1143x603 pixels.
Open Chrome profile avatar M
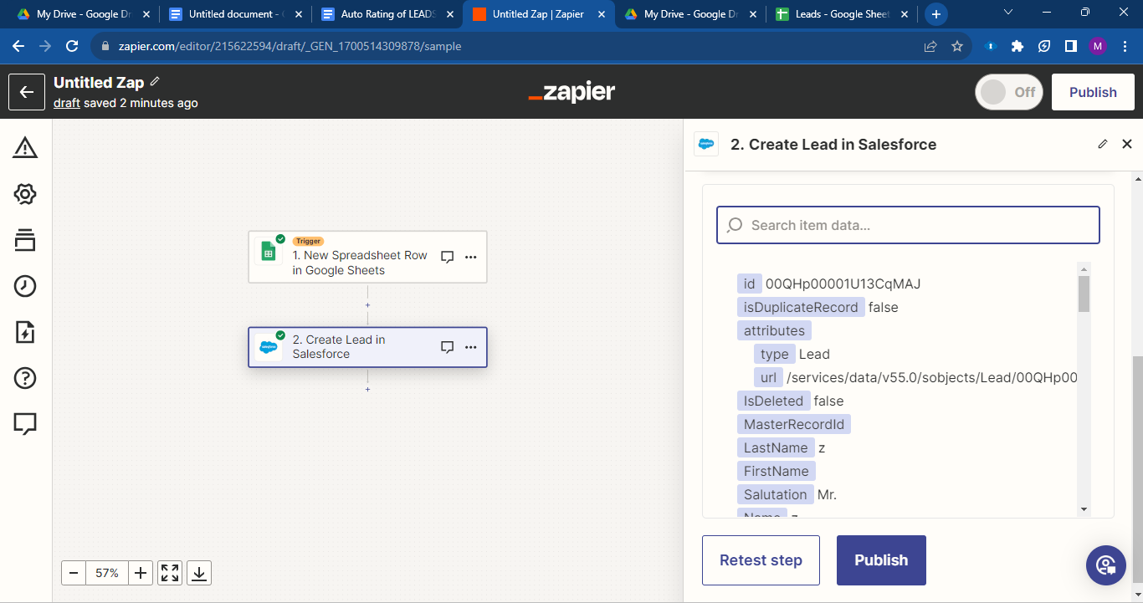pyautogui.click(x=1098, y=46)
